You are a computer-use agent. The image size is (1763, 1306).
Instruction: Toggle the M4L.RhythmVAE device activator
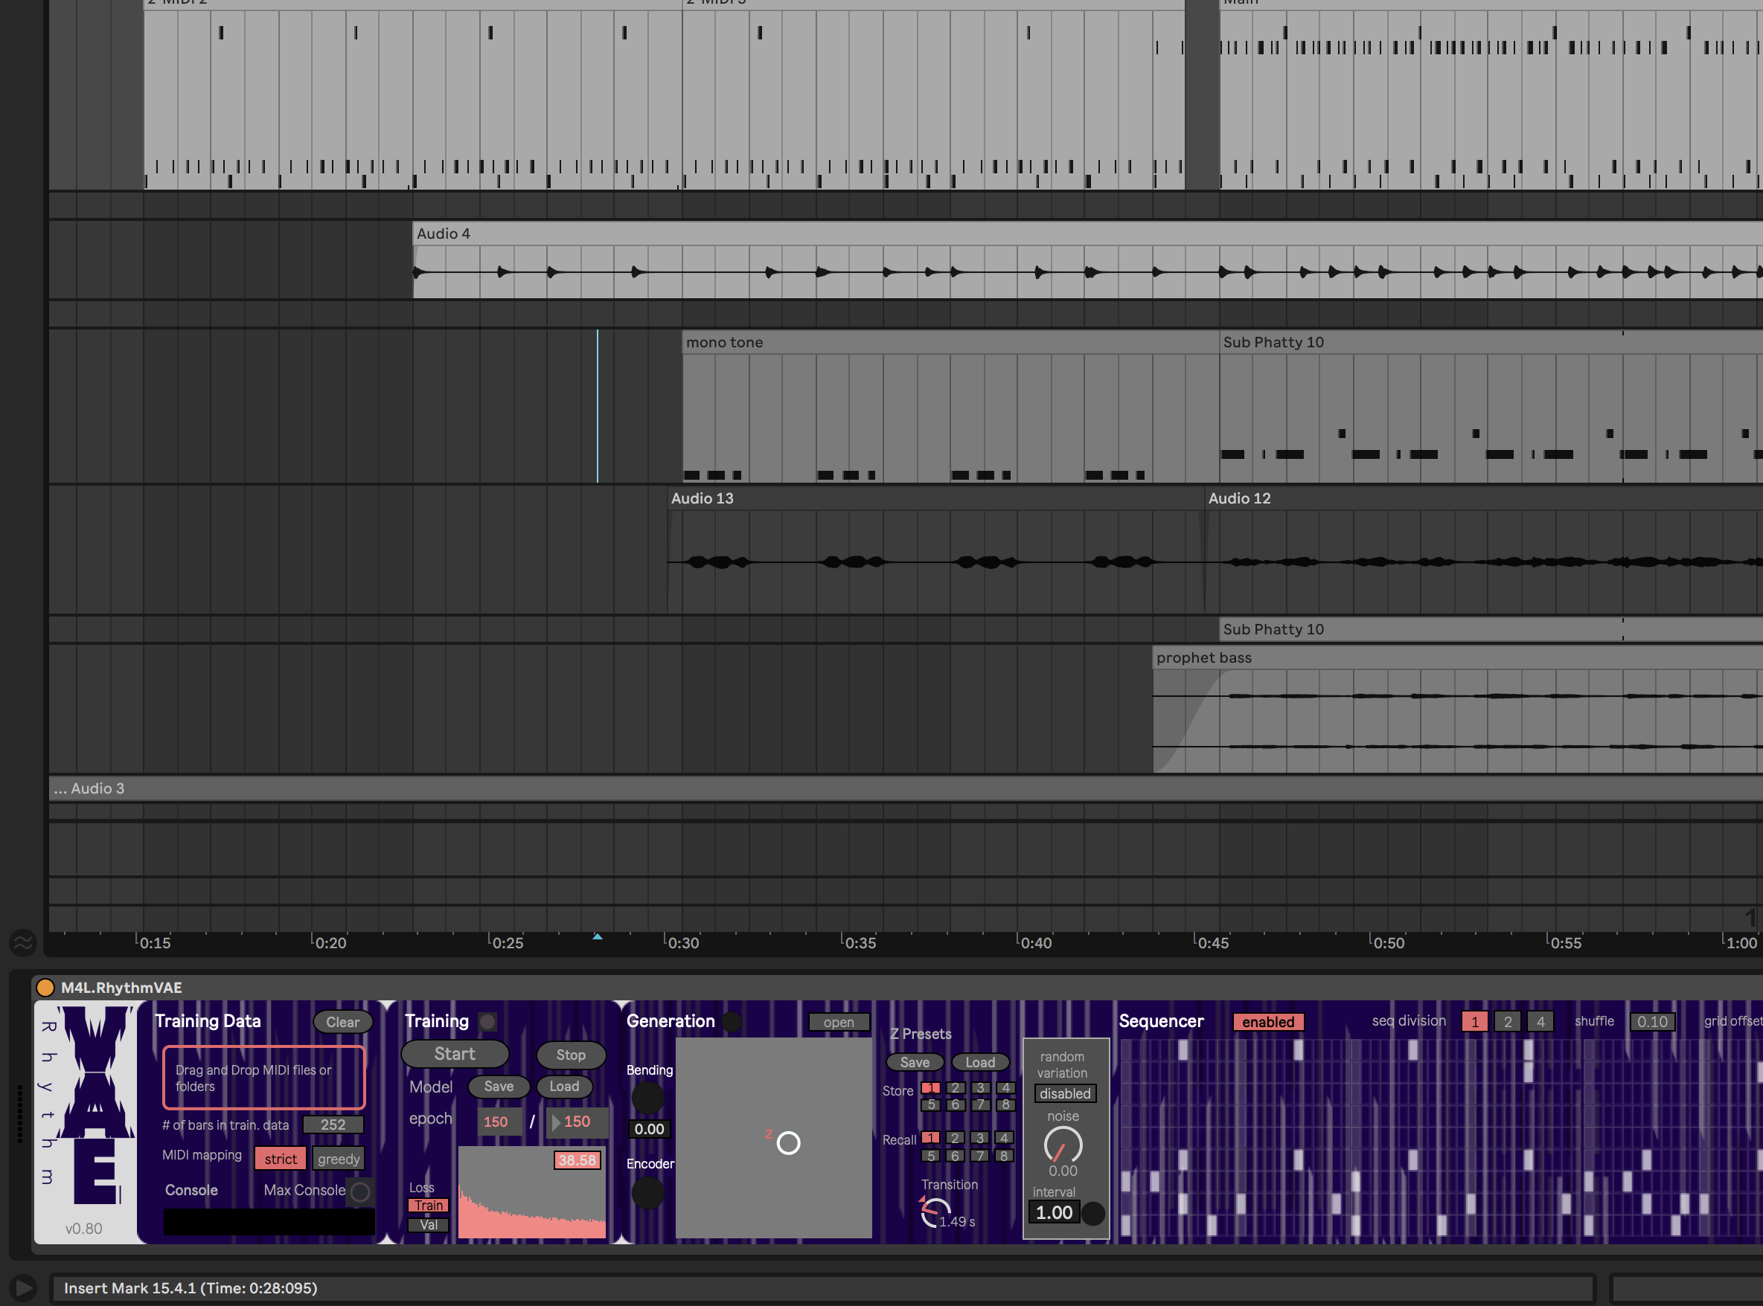[x=45, y=988]
